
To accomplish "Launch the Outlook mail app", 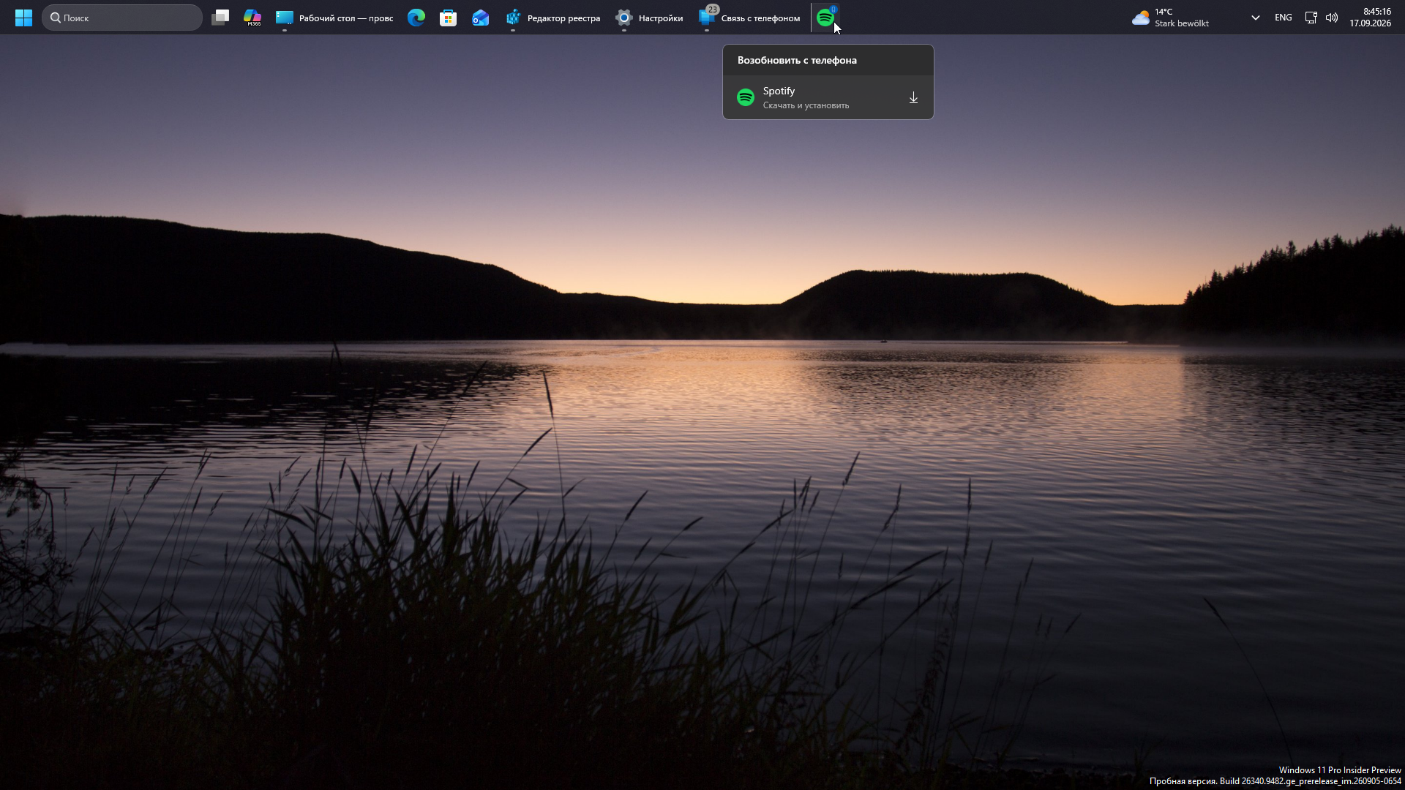I will tap(481, 18).
